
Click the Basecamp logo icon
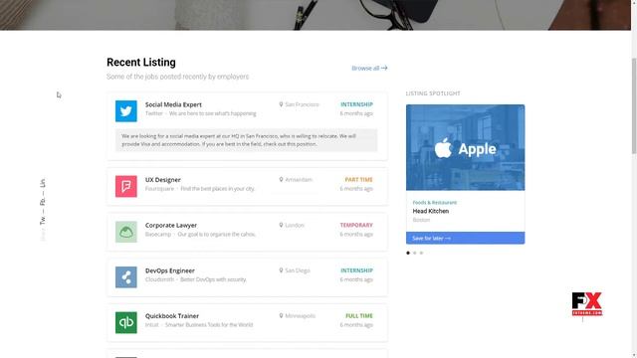126,232
